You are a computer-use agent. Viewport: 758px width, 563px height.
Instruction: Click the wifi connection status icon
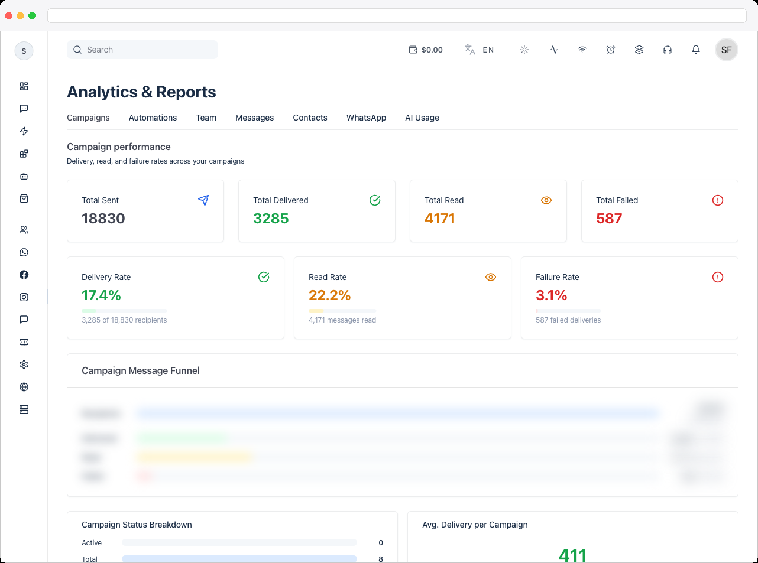[x=582, y=50]
